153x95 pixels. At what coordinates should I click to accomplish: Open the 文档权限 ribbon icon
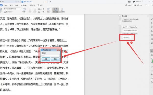(x=62, y=10)
